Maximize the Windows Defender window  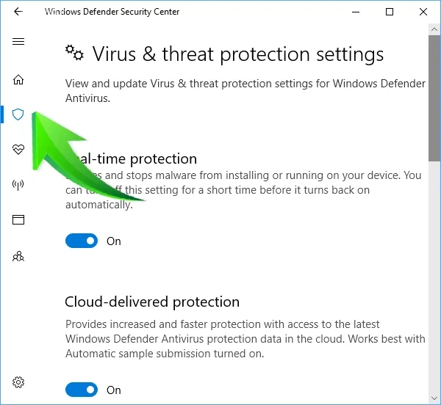click(x=390, y=12)
